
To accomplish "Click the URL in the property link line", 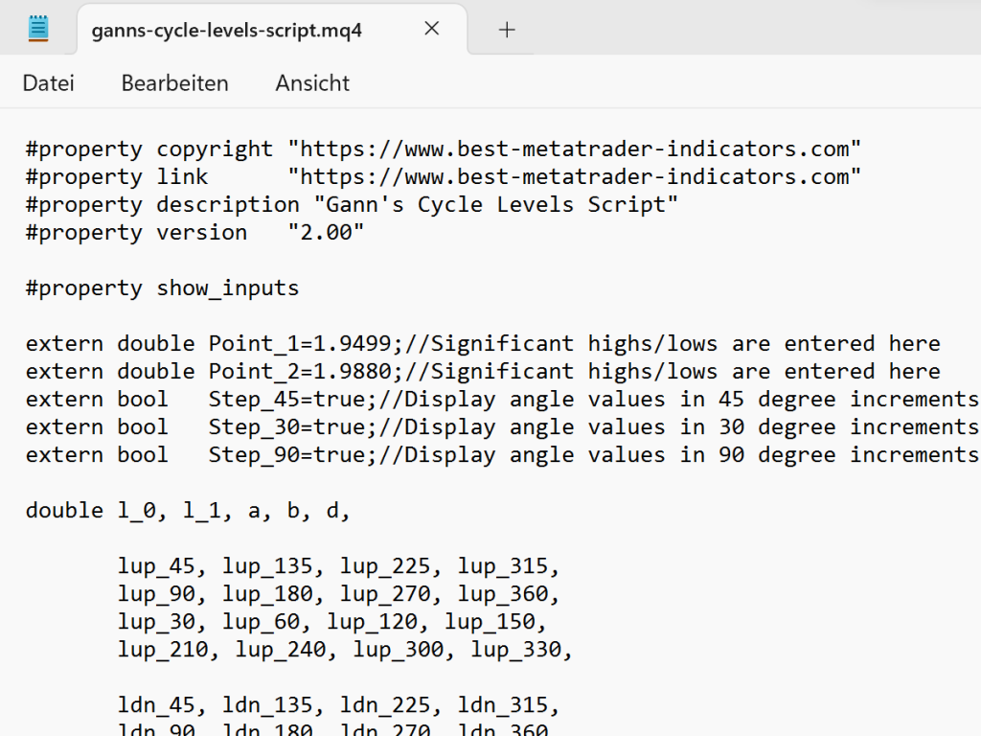I will pyautogui.click(x=575, y=177).
